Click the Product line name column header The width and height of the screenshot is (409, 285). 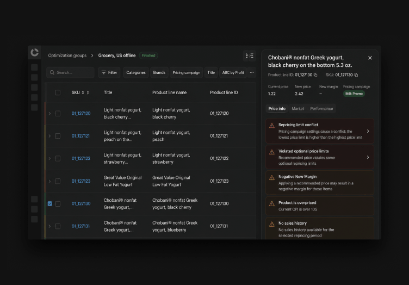(169, 92)
